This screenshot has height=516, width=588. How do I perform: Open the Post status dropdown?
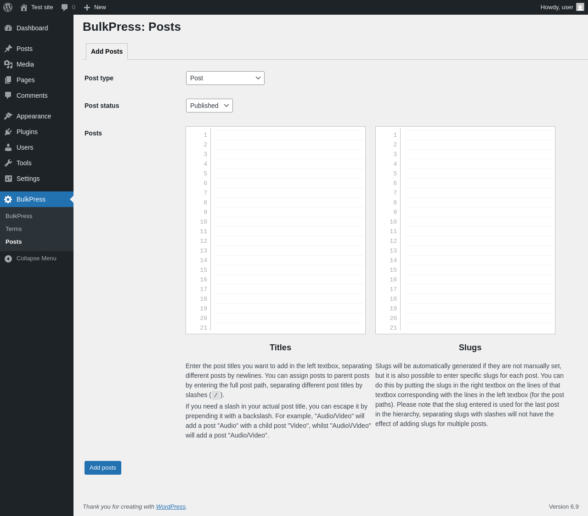[x=209, y=106]
